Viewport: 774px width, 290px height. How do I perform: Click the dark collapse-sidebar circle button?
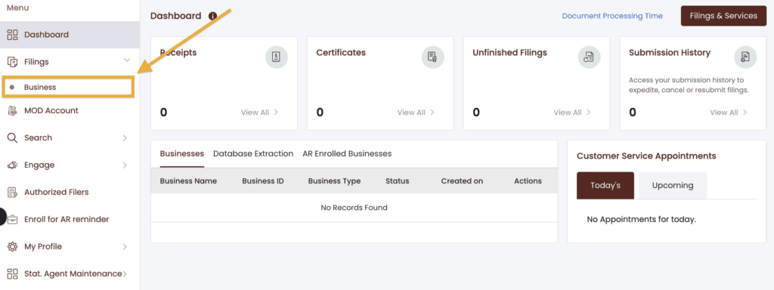click(x=2, y=217)
